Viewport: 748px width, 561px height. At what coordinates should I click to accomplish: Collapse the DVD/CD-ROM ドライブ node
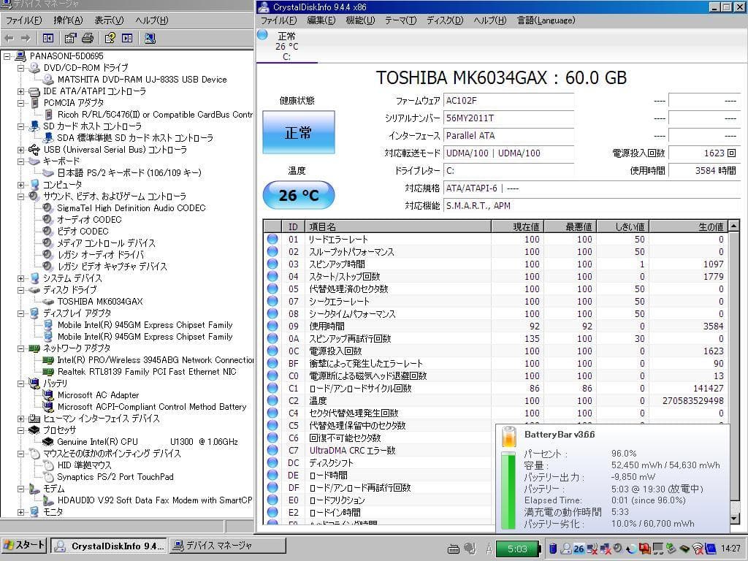(x=21, y=68)
